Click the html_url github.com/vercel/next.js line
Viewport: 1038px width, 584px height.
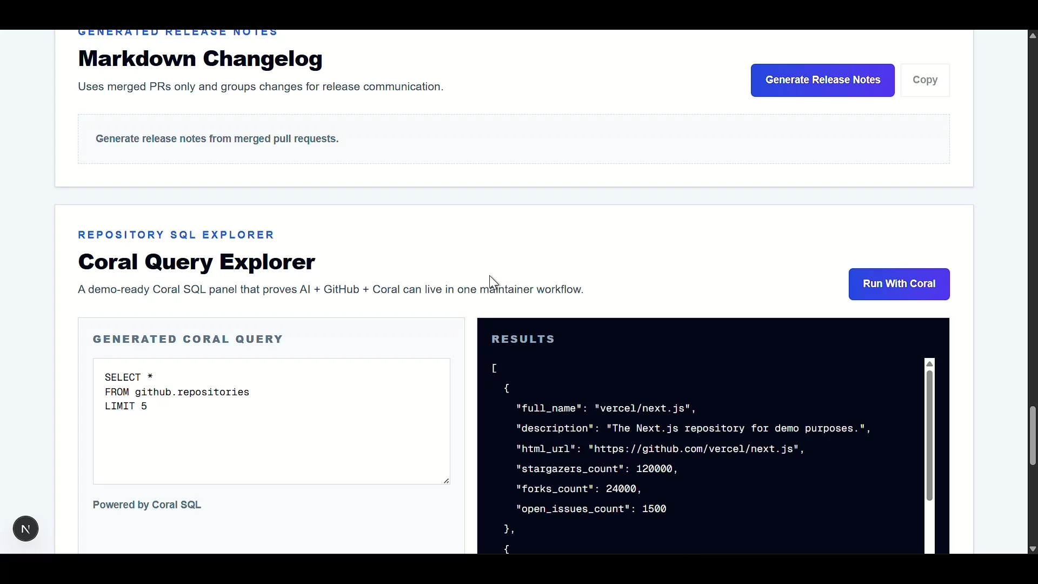pos(660,449)
